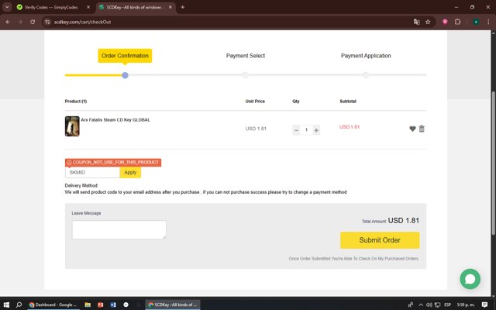The width and height of the screenshot is (496, 310).
Task: Click the red Subtotal USD 1.81
Action: (x=350, y=127)
